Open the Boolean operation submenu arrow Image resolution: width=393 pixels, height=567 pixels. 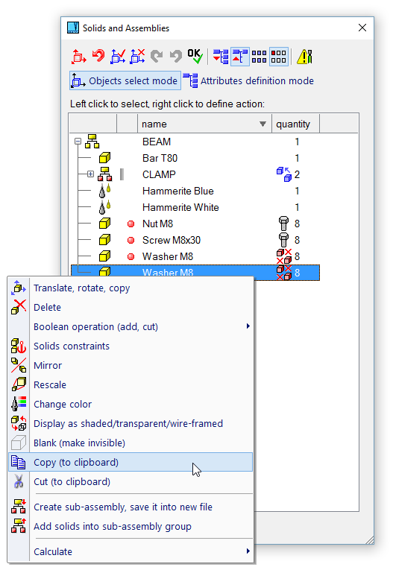[x=248, y=326]
